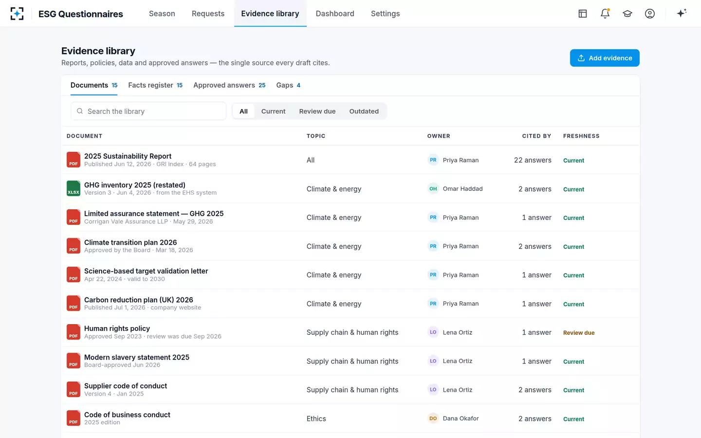
Task: Open Climate transition plan 2026
Action: click(x=130, y=242)
